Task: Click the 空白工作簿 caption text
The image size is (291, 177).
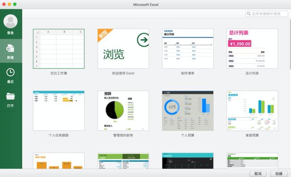Action: (59, 73)
